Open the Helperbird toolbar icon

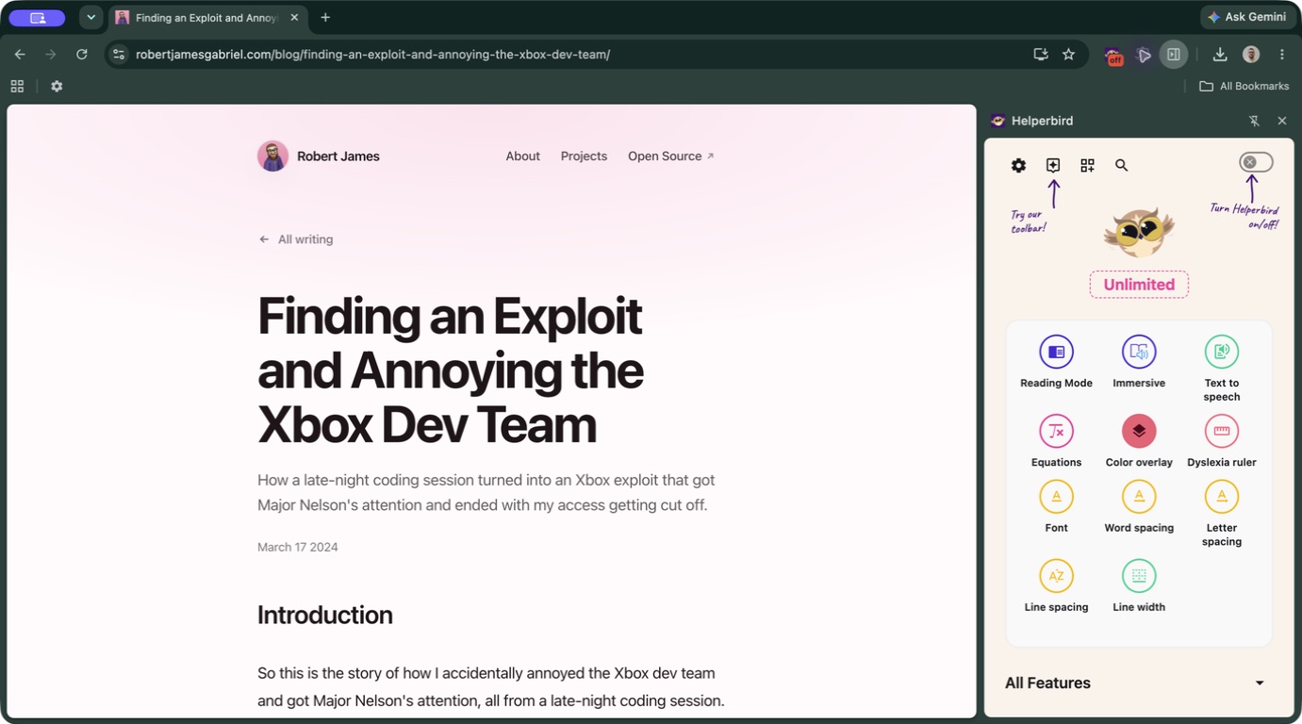(1053, 165)
